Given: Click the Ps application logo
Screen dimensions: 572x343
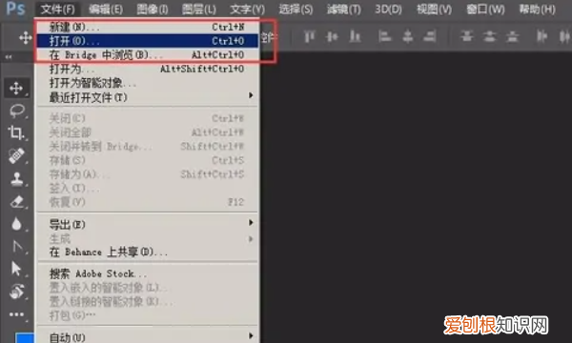Looking at the screenshot, I should 15,8.
